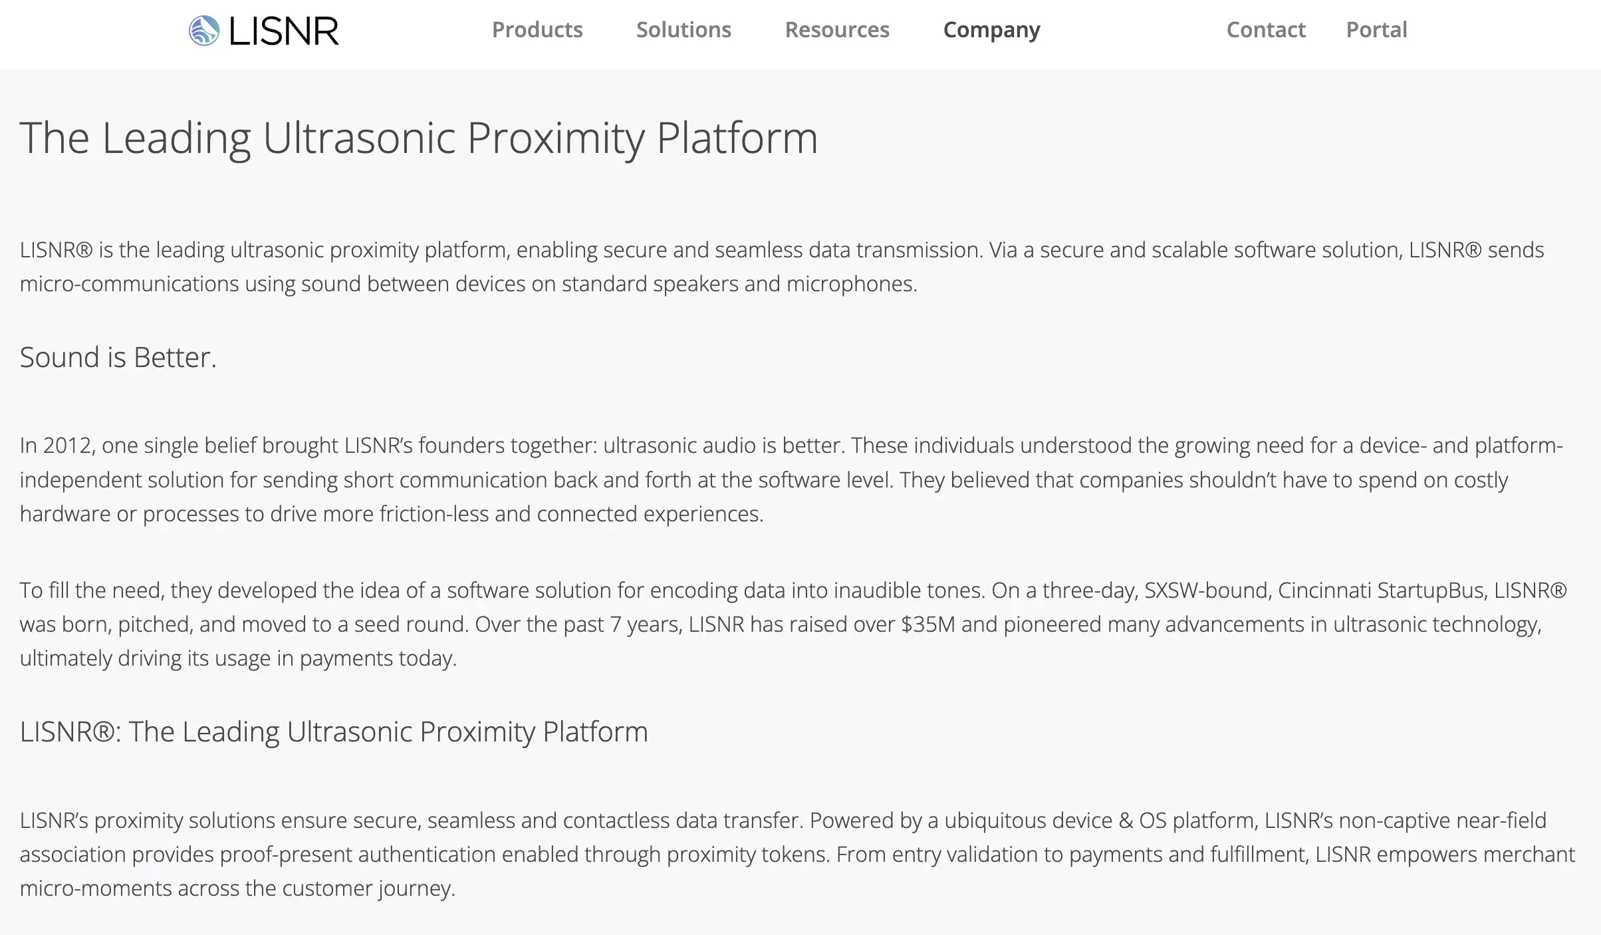
Task: Click the "Sound is Better." heading
Action: pos(118,358)
